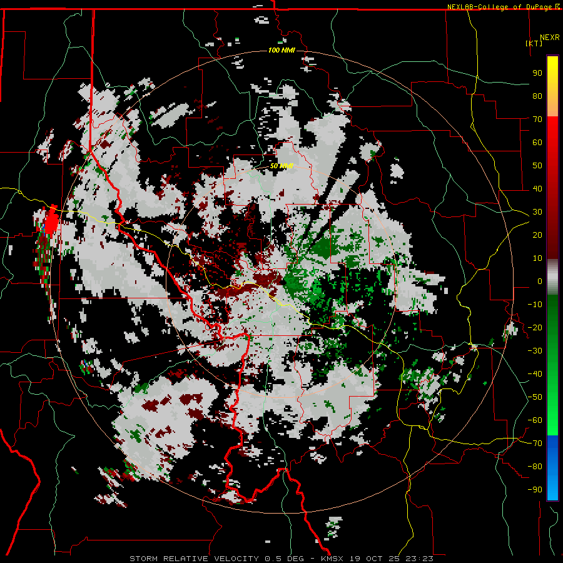Click the 50 value on velocity scale
Image resolution: width=563 pixels, height=563 pixels.
click(x=537, y=166)
